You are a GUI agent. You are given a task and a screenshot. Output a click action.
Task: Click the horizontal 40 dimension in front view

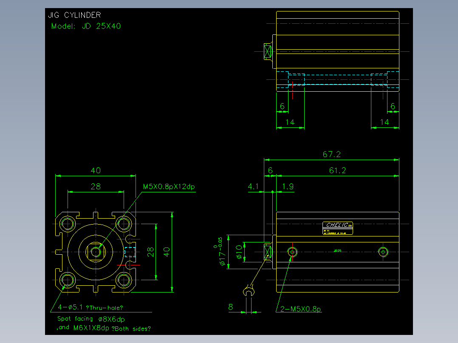(96, 171)
